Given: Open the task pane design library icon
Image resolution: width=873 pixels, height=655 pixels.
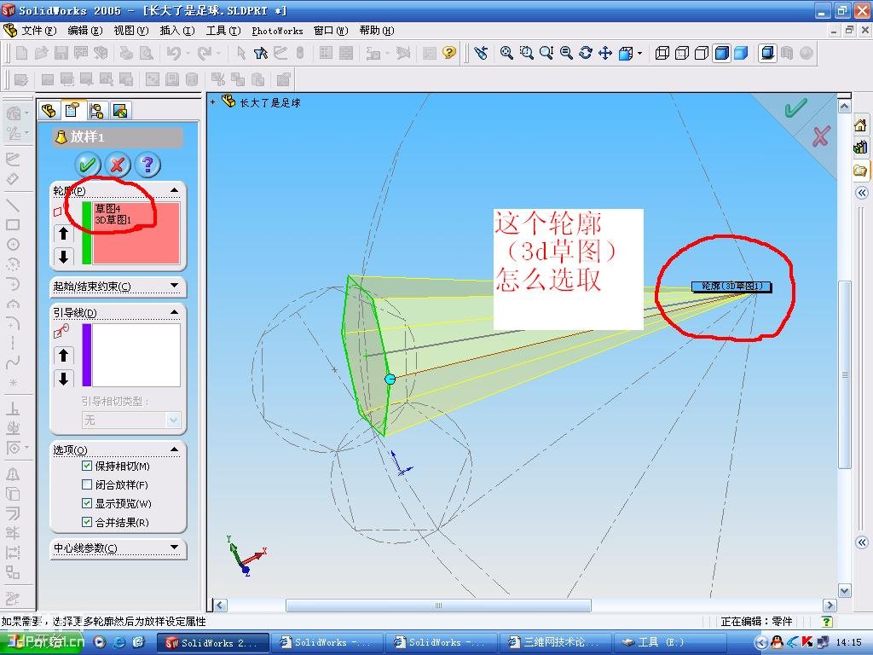Looking at the screenshot, I should pos(861,148).
